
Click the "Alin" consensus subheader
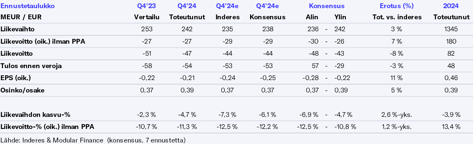312,17
